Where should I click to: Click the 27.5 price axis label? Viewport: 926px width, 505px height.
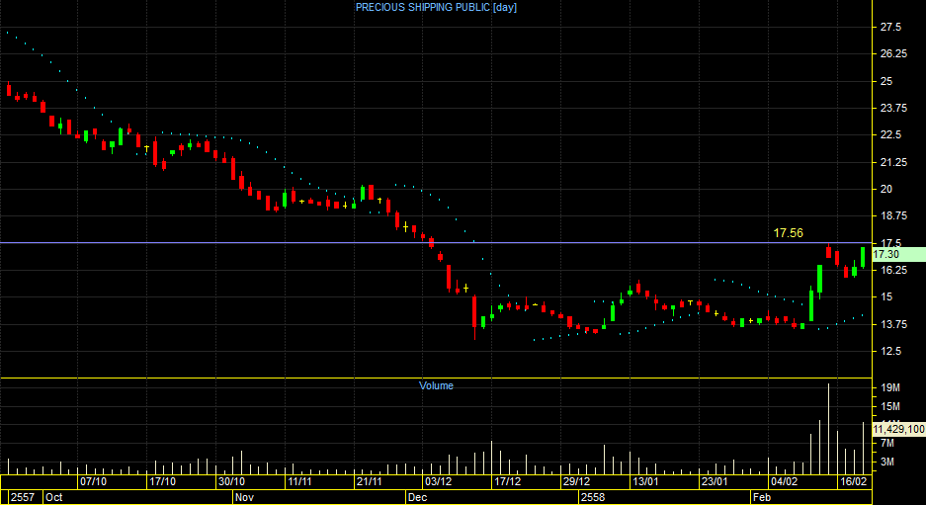pos(890,27)
